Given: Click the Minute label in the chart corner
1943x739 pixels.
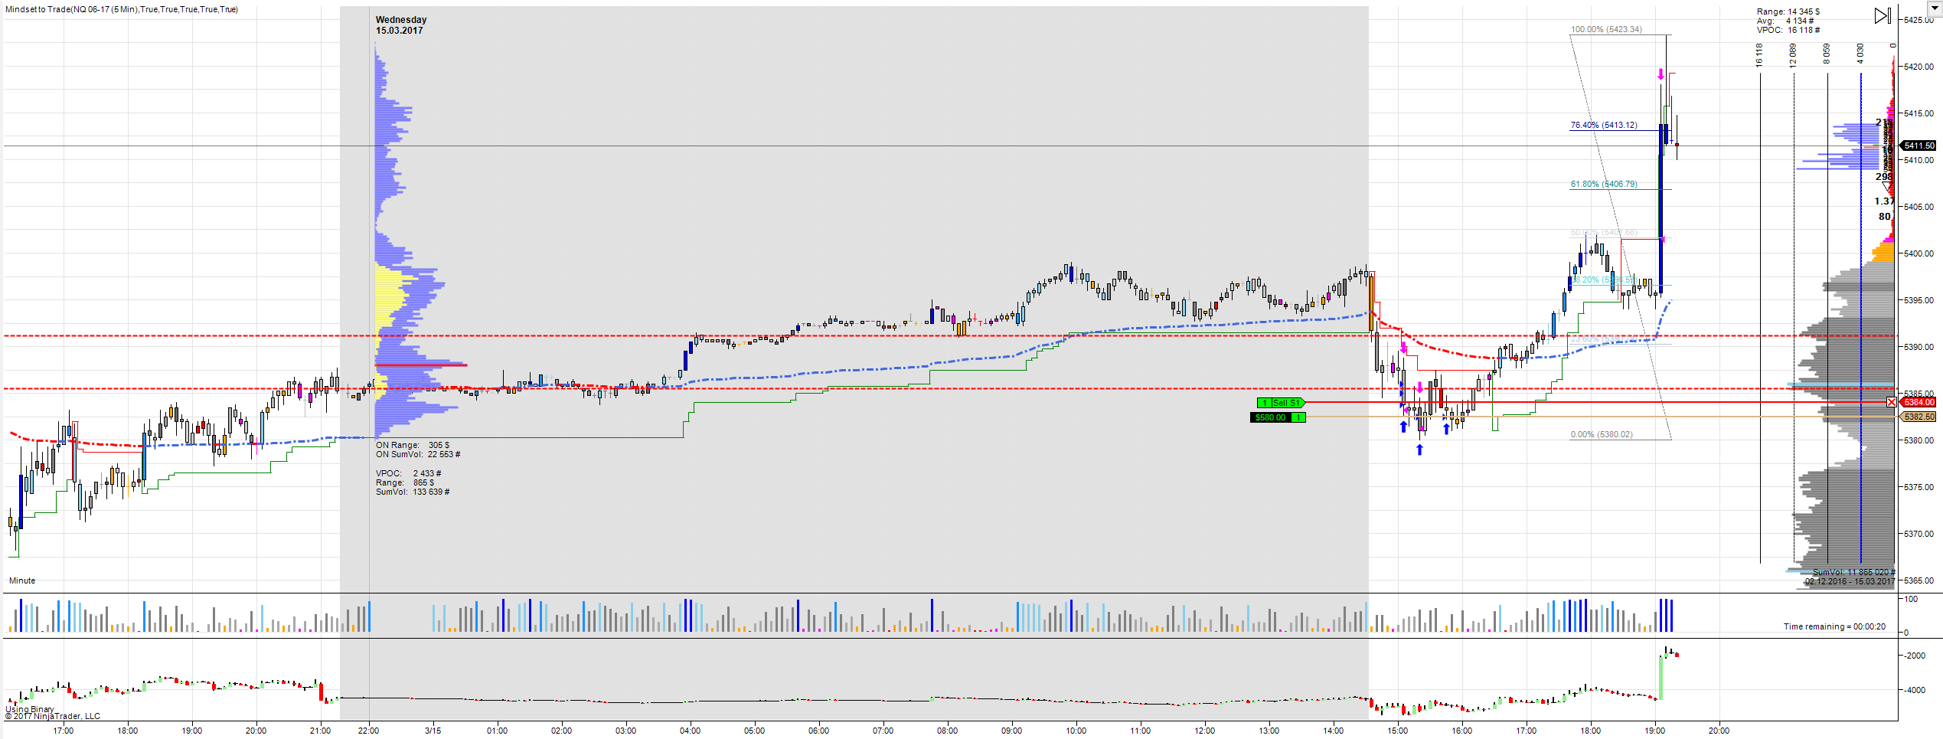Looking at the screenshot, I should (22, 580).
